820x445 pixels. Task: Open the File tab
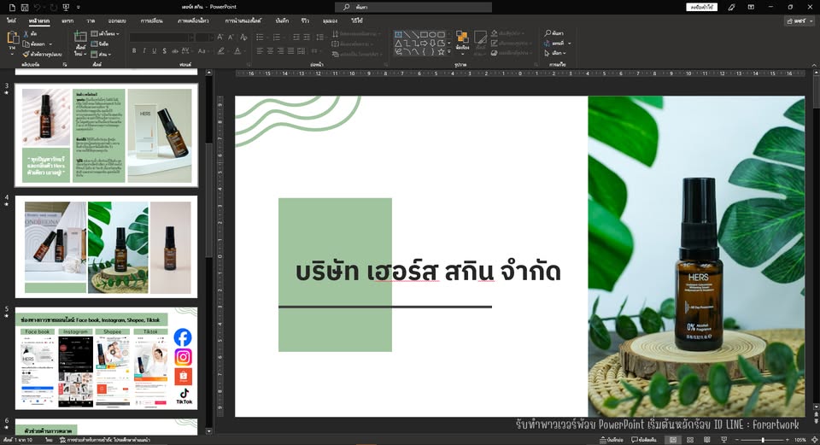click(11, 20)
